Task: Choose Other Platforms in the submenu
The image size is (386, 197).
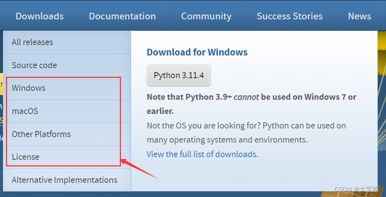Action: [x=67, y=134]
